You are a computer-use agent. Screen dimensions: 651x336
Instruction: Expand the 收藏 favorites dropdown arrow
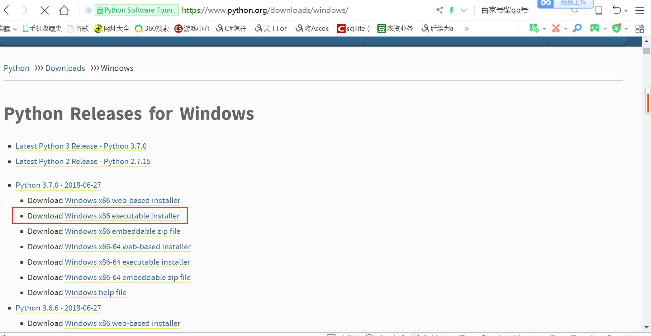tap(15, 29)
